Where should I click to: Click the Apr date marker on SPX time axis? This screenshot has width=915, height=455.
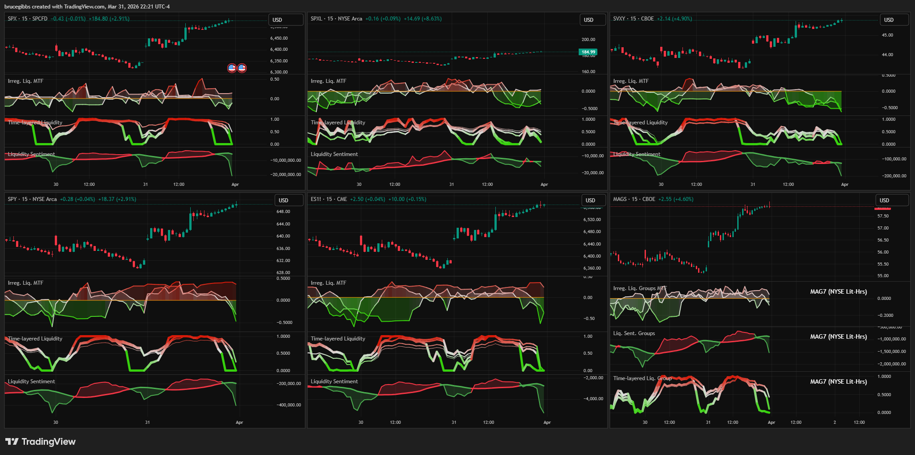point(235,184)
